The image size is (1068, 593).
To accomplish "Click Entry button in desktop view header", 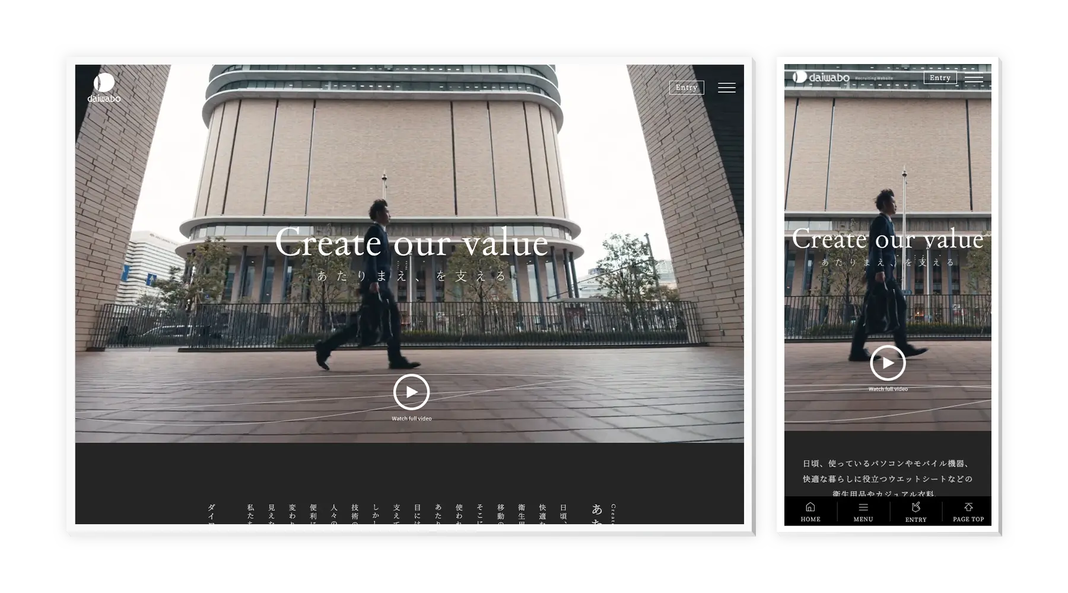I will click(x=686, y=88).
